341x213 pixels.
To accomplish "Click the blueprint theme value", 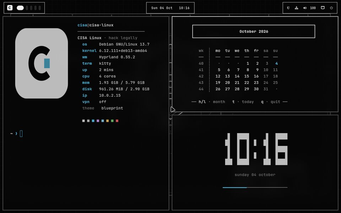I will tap(112, 108).
